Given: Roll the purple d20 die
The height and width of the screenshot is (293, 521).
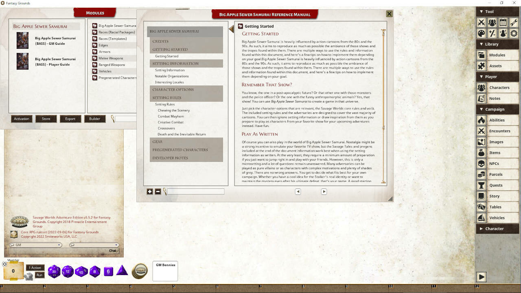Looking at the screenshot, I should [x=54, y=271].
